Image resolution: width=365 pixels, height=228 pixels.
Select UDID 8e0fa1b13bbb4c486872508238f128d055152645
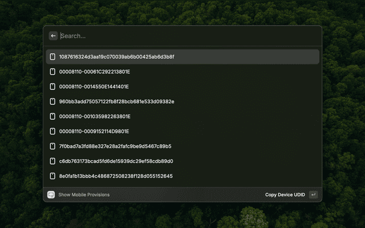pyautogui.click(x=116, y=176)
